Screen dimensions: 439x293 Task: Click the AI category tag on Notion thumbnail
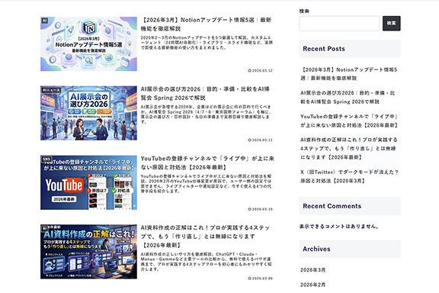click(x=45, y=21)
